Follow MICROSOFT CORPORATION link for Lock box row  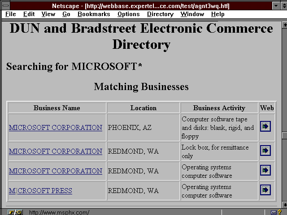[56, 151]
